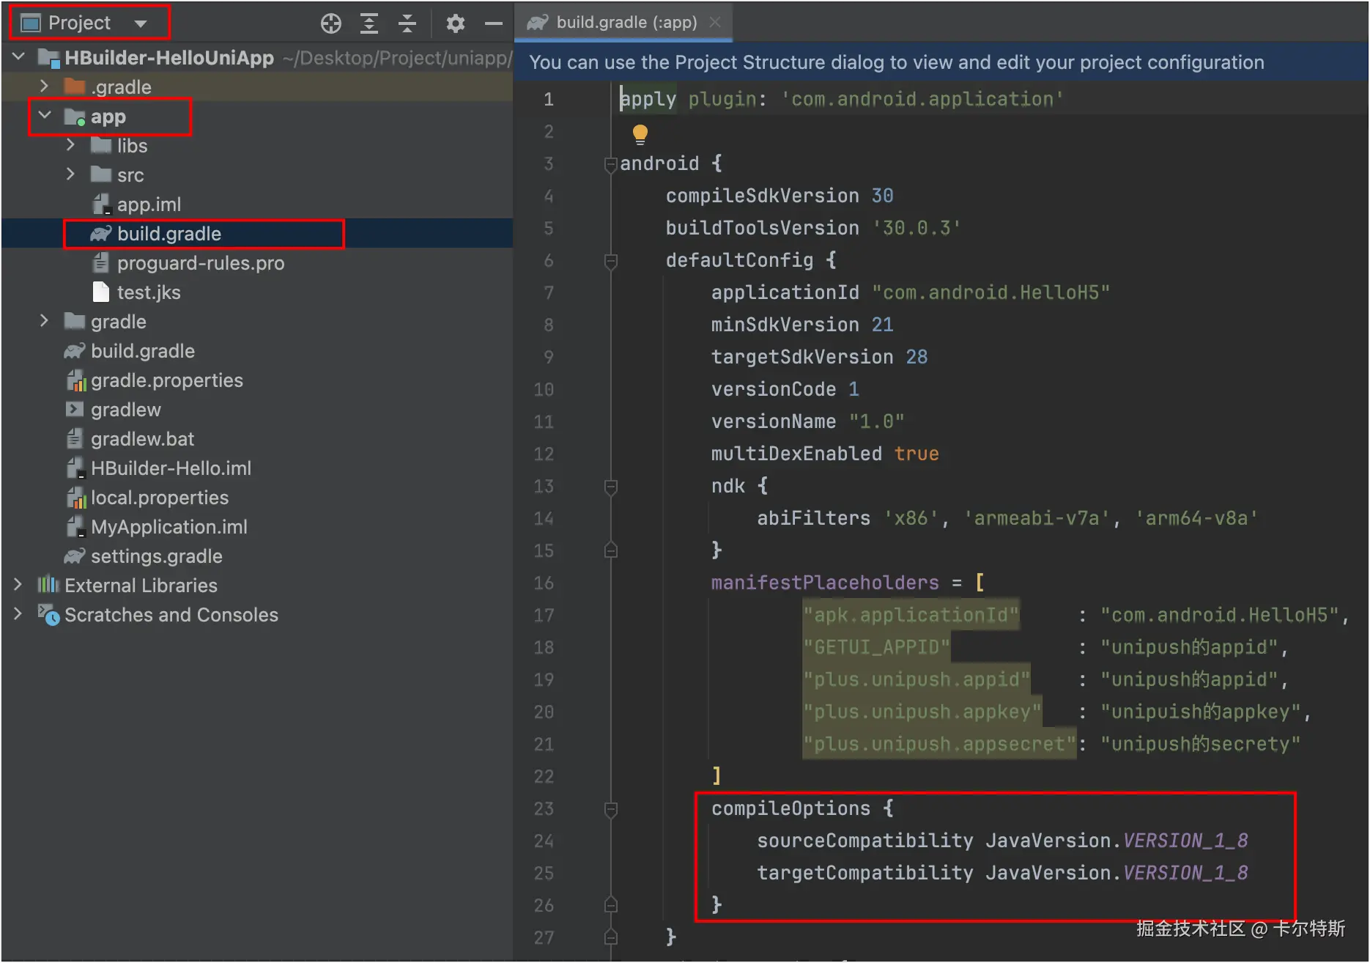Click the app module folder icon

click(x=75, y=117)
